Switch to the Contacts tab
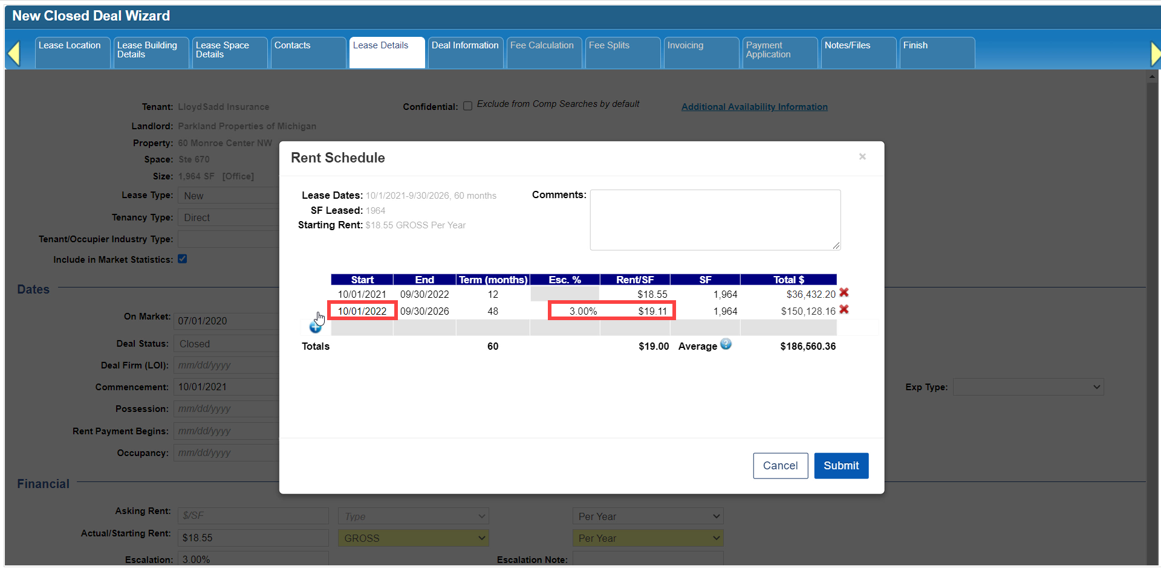1161x569 pixels. point(308,53)
